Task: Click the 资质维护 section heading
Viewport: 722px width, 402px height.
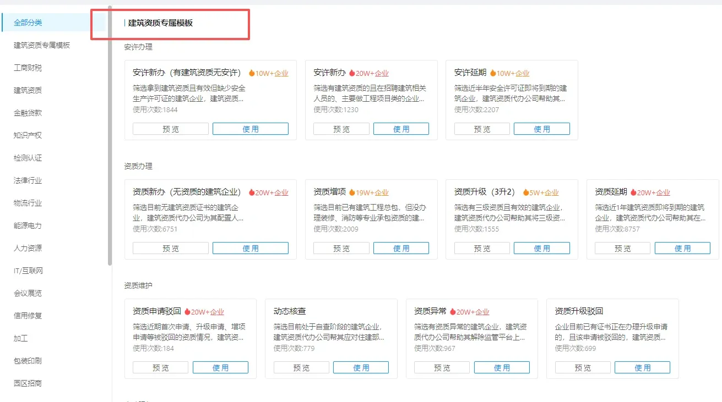Action: 138,285
